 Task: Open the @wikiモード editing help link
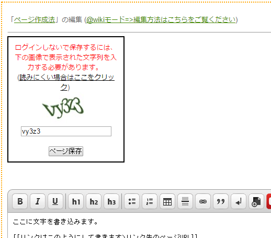tap(161, 20)
